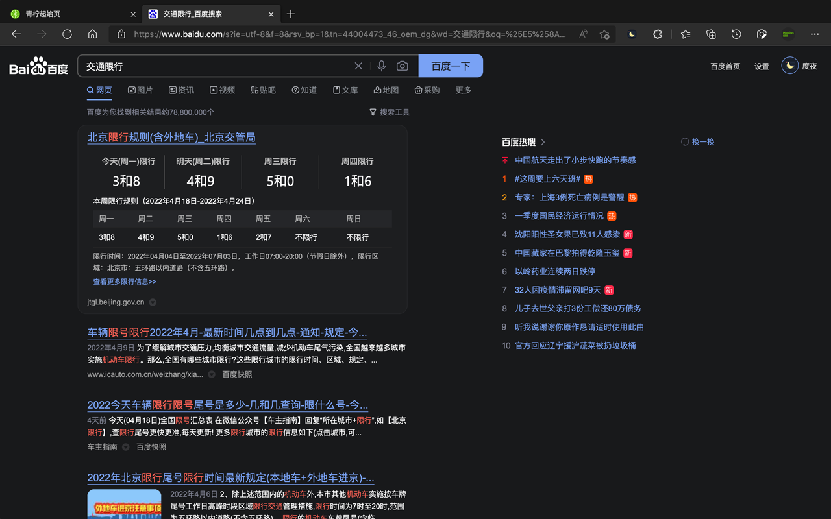Image resolution: width=831 pixels, height=519 pixels.
Task: Toggle read aloud in the address bar
Action: (583, 34)
